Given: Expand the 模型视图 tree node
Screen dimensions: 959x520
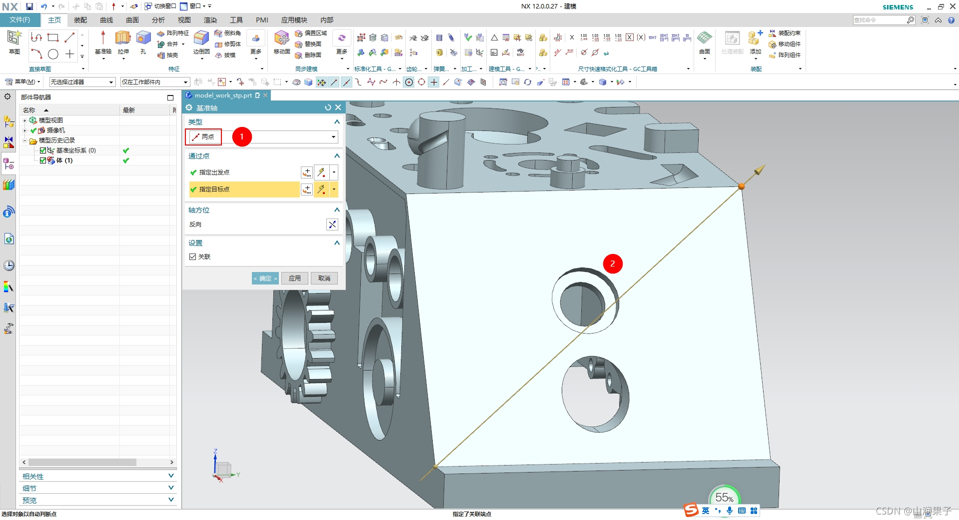Looking at the screenshot, I should click(x=24, y=120).
